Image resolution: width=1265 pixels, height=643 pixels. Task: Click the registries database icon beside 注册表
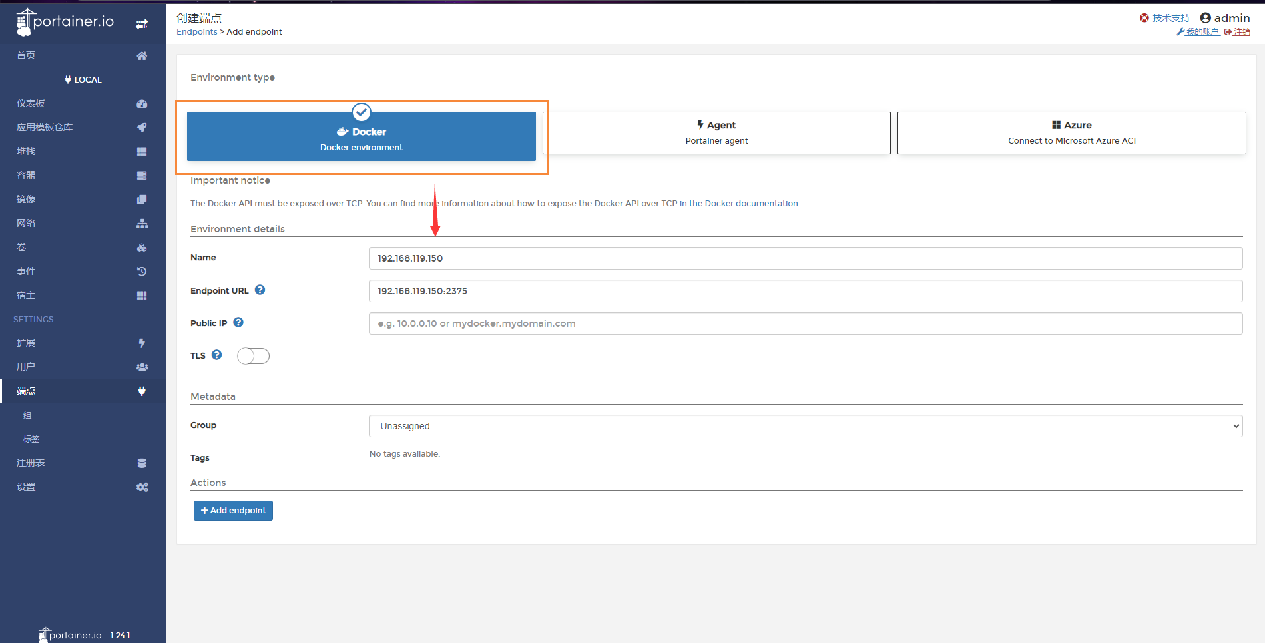(142, 463)
